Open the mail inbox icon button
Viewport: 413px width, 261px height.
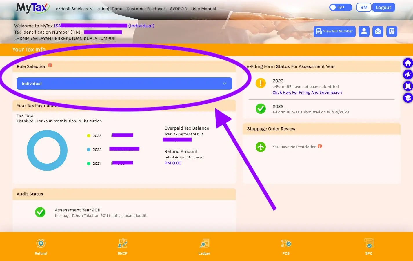coord(378,31)
